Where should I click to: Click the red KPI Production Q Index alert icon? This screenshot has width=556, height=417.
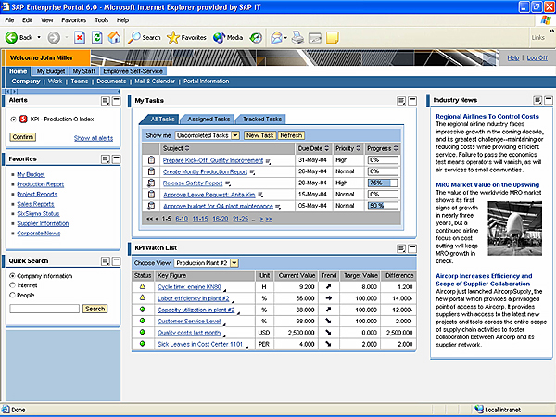[x=23, y=120]
